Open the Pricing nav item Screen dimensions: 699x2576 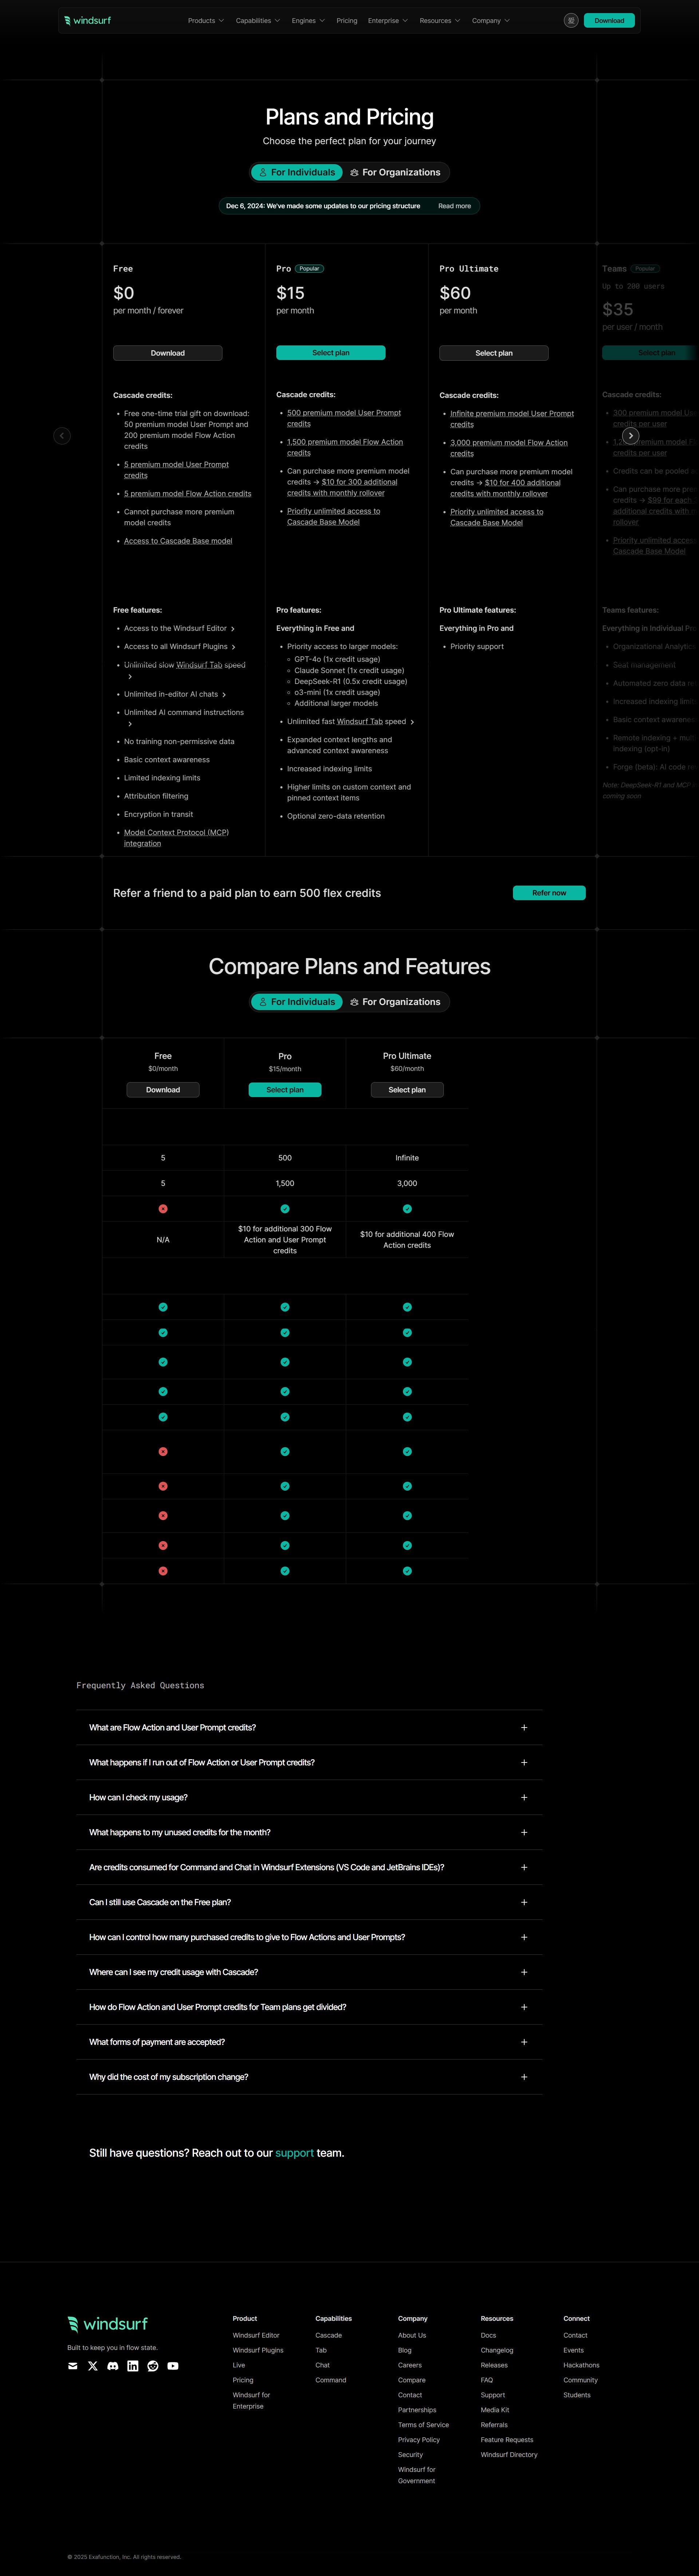347,20
